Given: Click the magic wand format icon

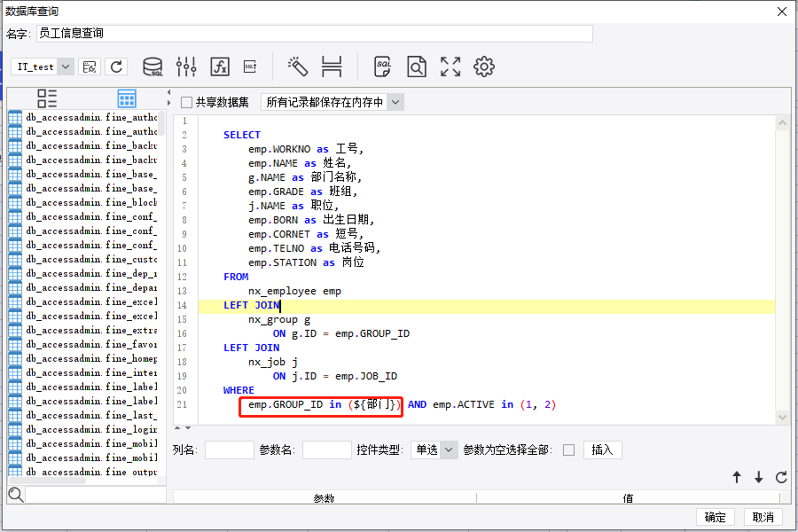Looking at the screenshot, I should (298, 66).
